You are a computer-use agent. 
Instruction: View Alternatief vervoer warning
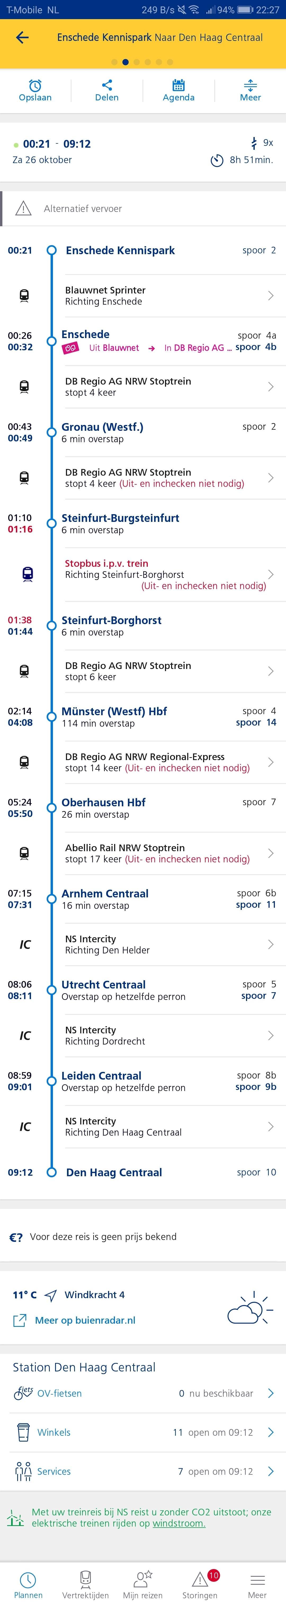(143, 208)
